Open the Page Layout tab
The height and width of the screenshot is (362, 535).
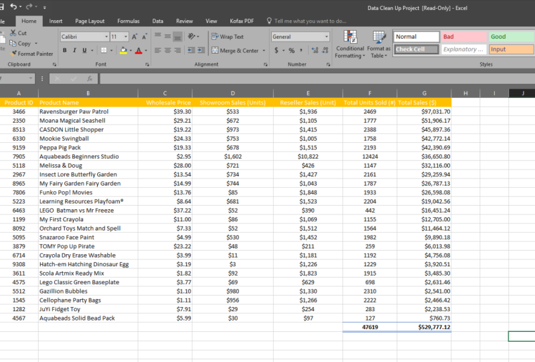90,21
